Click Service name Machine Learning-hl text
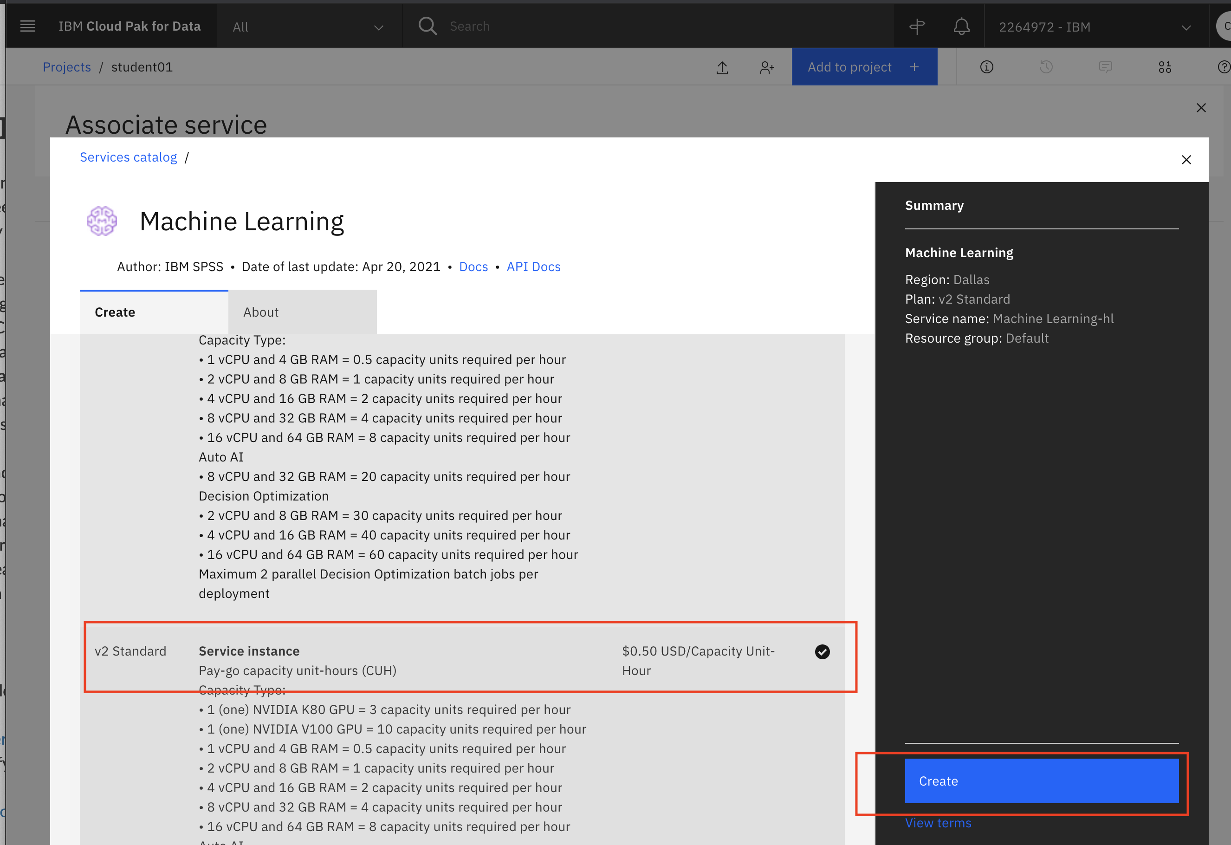The height and width of the screenshot is (845, 1231). [x=1009, y=318]
